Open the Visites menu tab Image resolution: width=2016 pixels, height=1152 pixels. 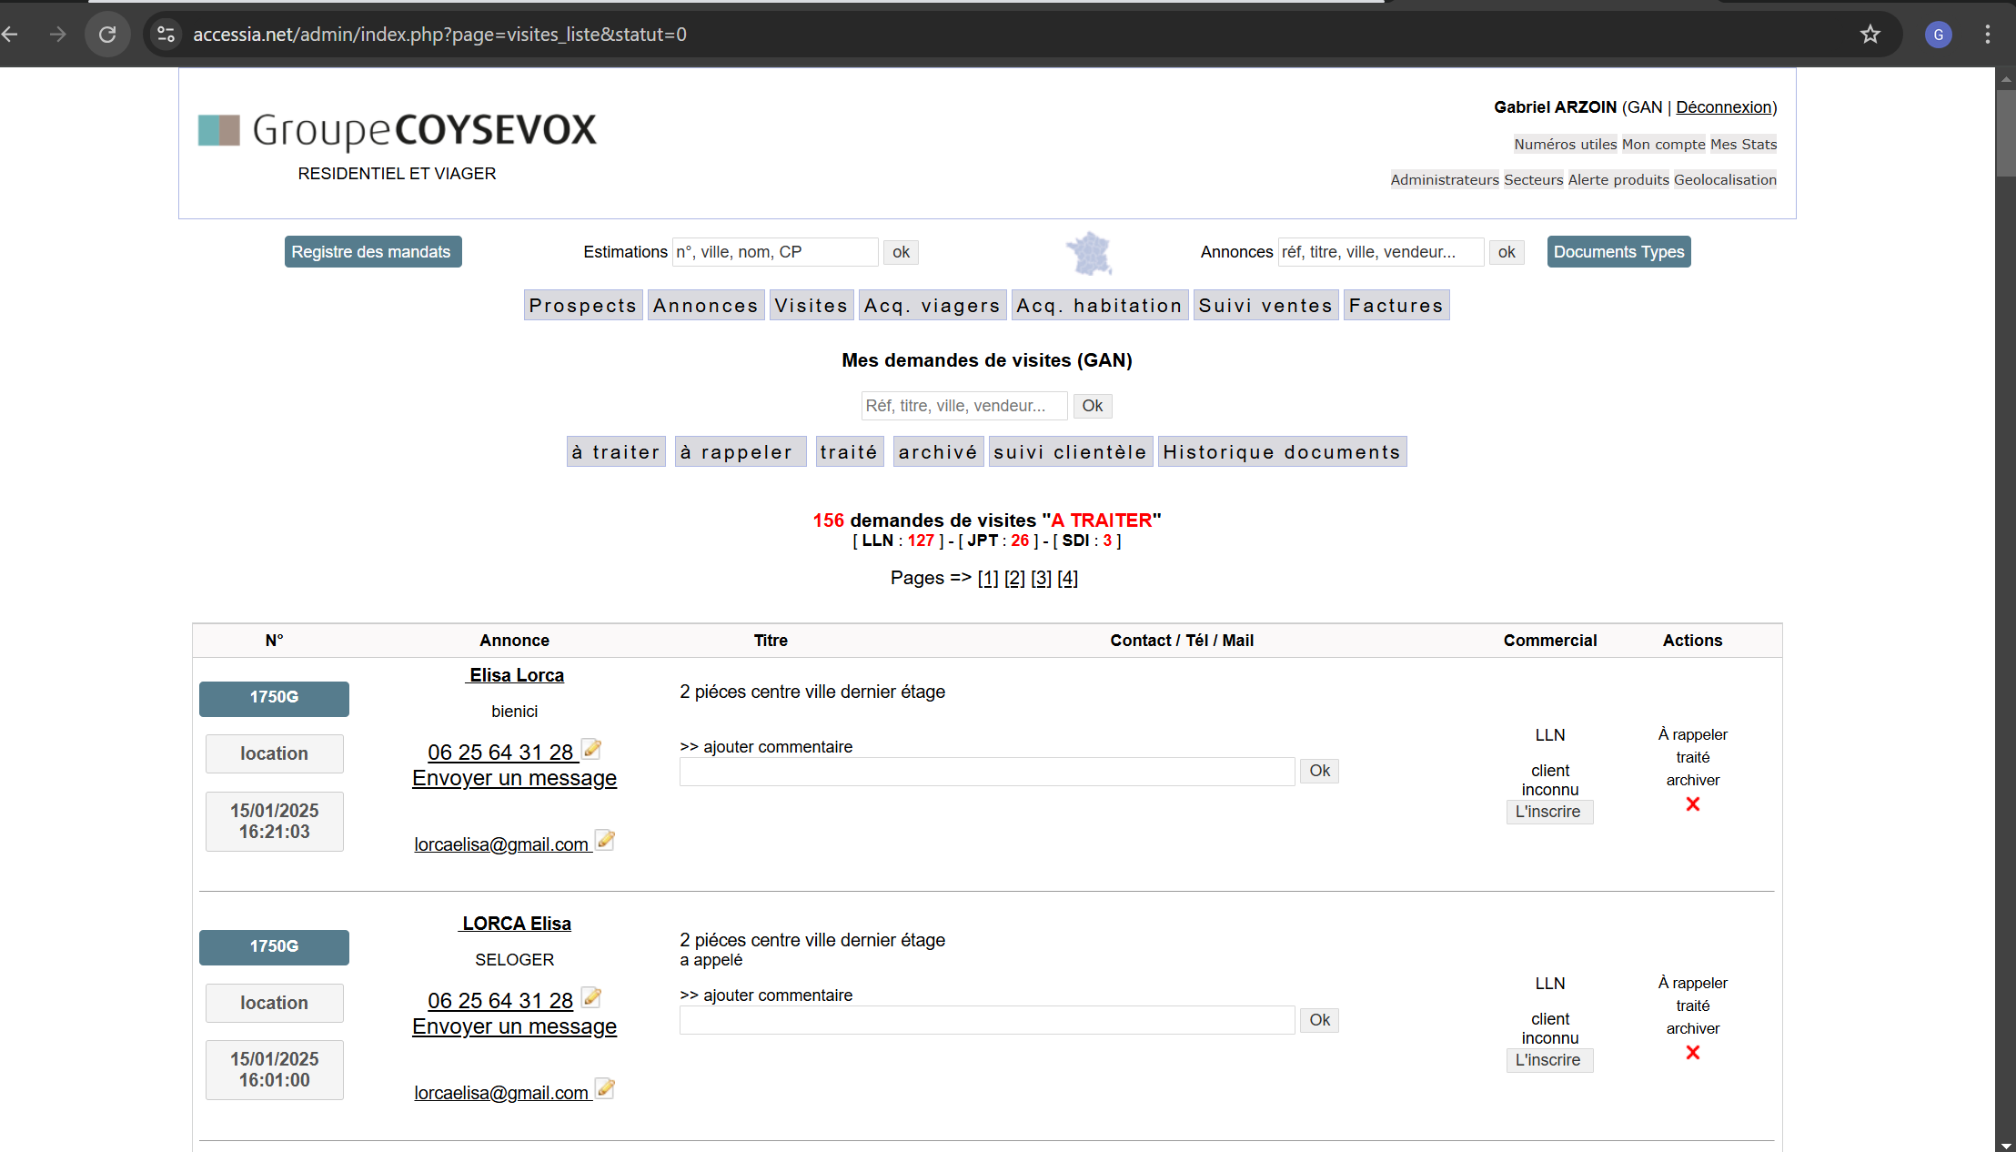click(811, 306)
